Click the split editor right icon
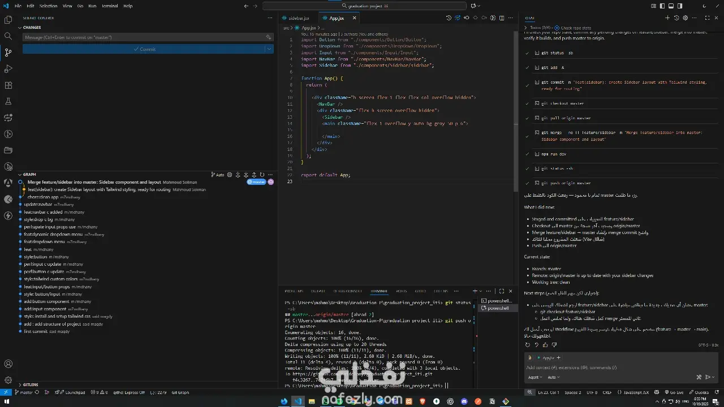The image size is (724, 407). [502, 18]
